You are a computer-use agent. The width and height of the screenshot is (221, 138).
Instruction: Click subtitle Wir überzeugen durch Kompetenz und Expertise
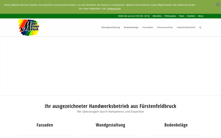click(110, 112)
